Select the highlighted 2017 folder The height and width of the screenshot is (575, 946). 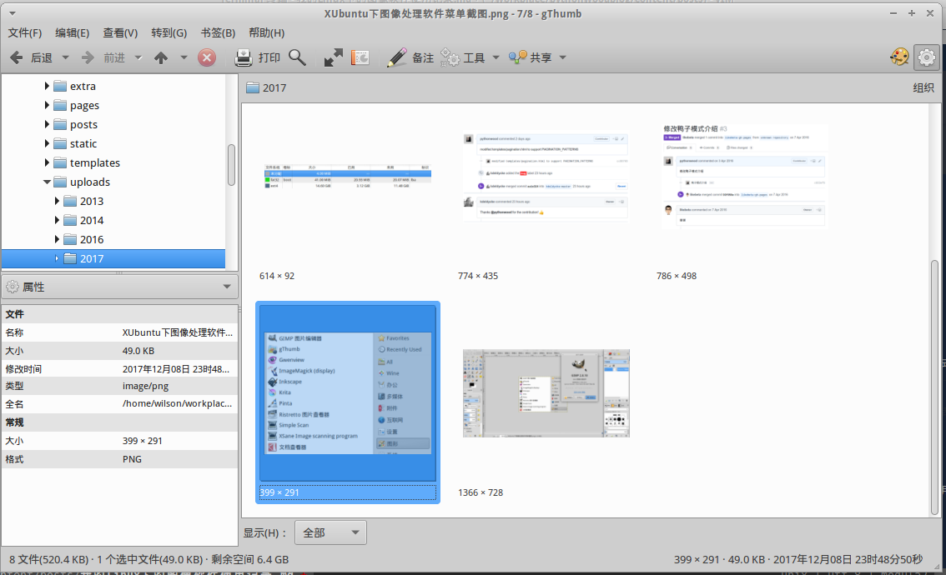tap(113, 258)
